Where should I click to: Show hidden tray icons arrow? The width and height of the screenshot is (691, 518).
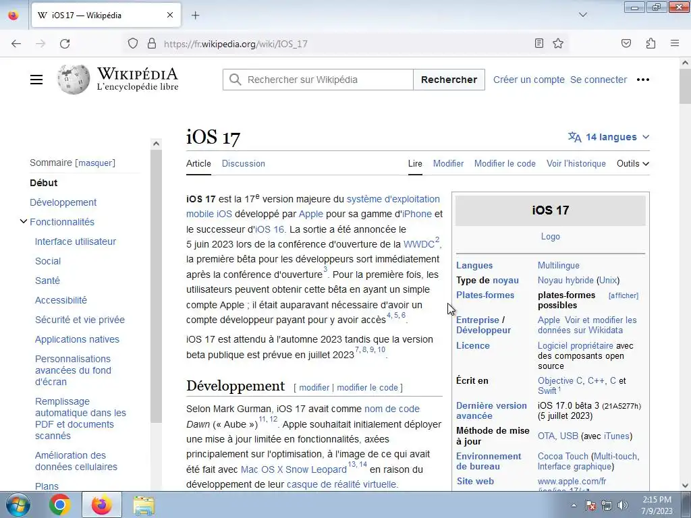(x=574, y=505)
